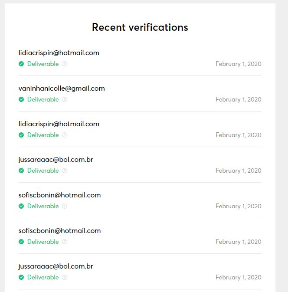Image resolution: width=288 pixels, height=292 pixels.
Task: Click green checkmark under first sofiscbonin@hotmail.com entry
Action: (21, 206)
